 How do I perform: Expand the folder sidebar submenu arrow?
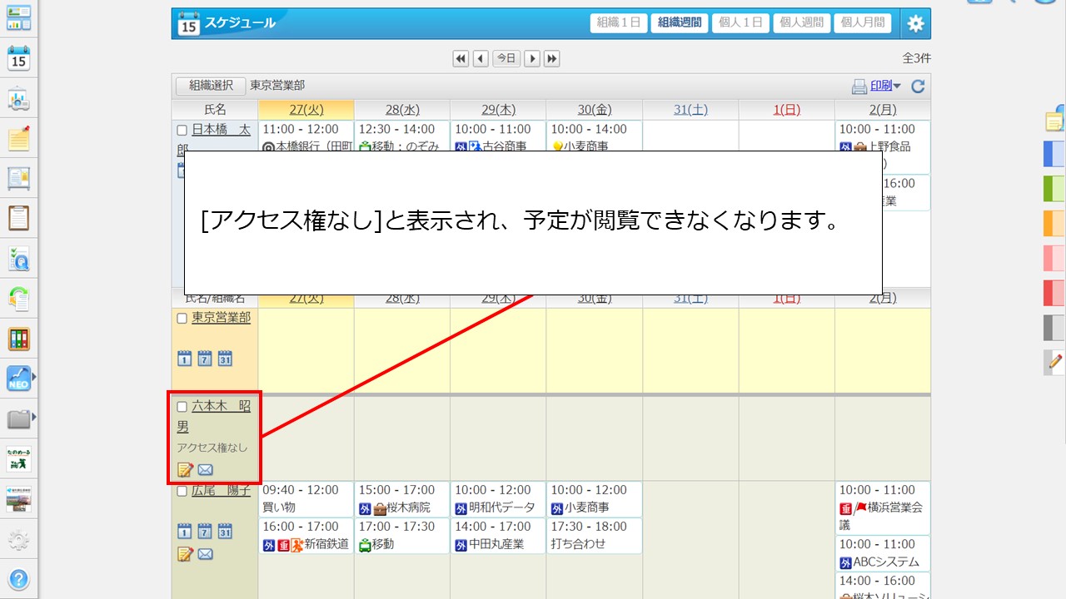pyautogui.click(x=34, y=417)
